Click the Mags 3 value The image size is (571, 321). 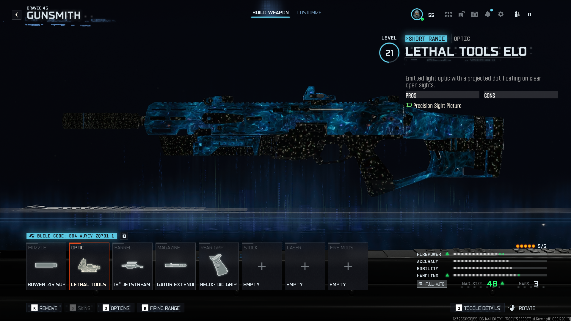(x=536, y=284)
